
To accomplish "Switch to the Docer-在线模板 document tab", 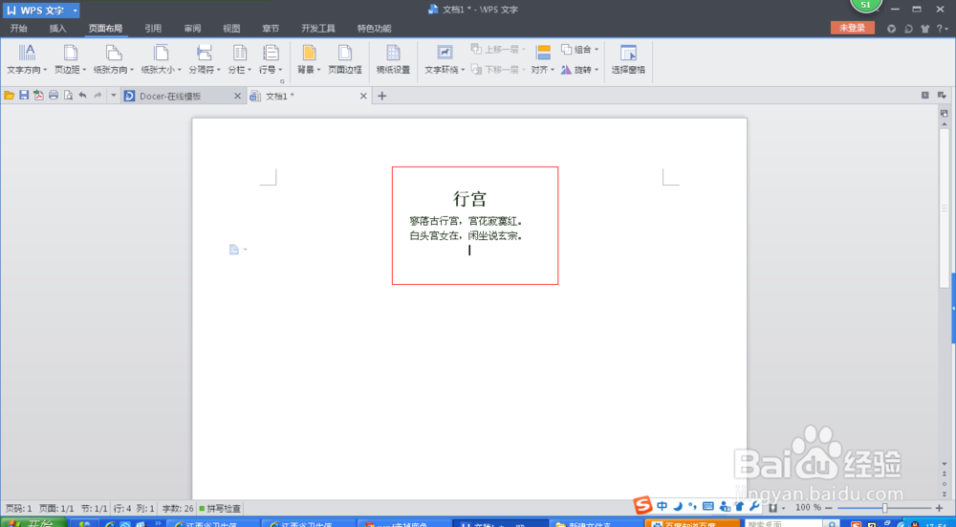I will click(183, 96).
